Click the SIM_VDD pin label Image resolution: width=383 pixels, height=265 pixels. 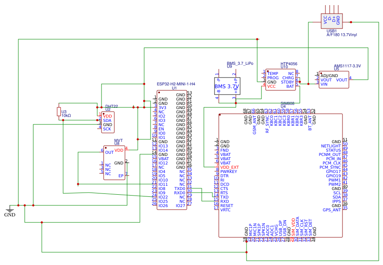(293, 227)
